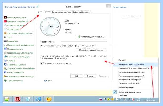
Task: Click the Отмена button
Action: pyautogui.click(x=90, y=76)
